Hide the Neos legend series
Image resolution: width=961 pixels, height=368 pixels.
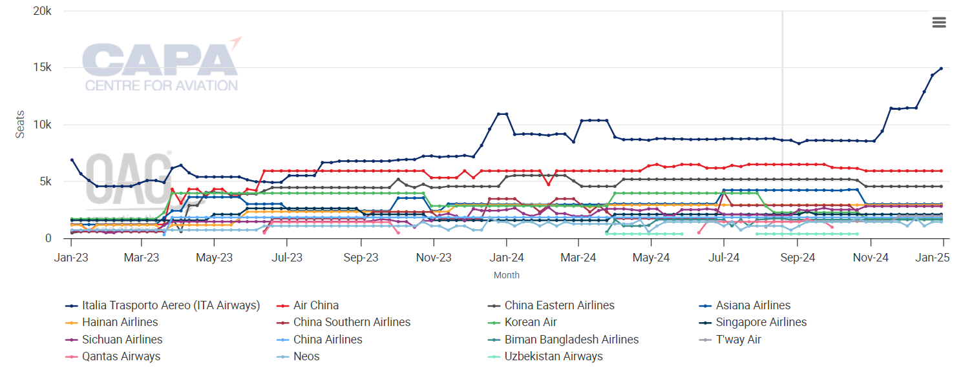point(306,356)
